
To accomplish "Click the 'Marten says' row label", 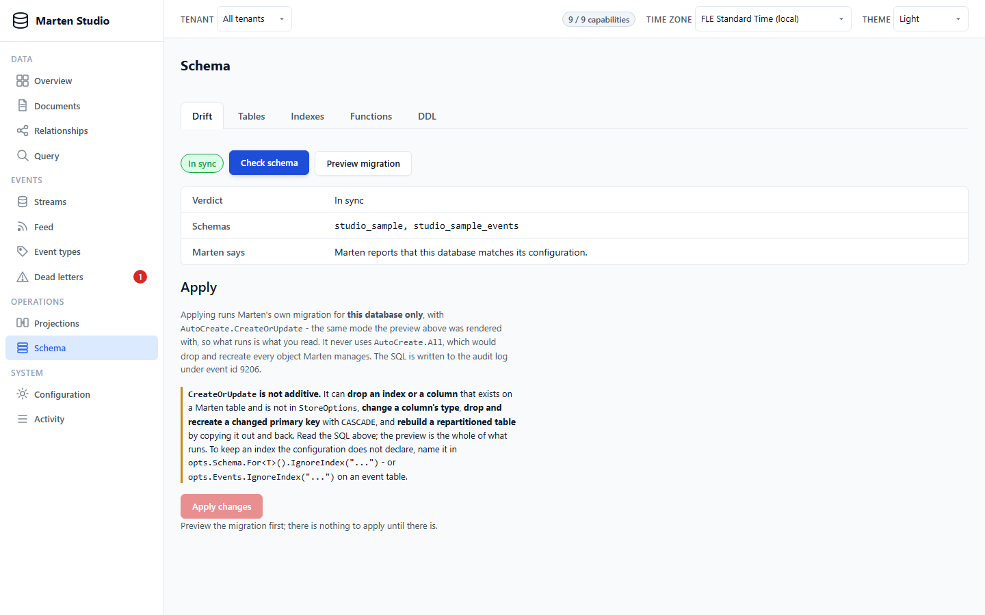I will pyautogui.click(x=218, y=252).
